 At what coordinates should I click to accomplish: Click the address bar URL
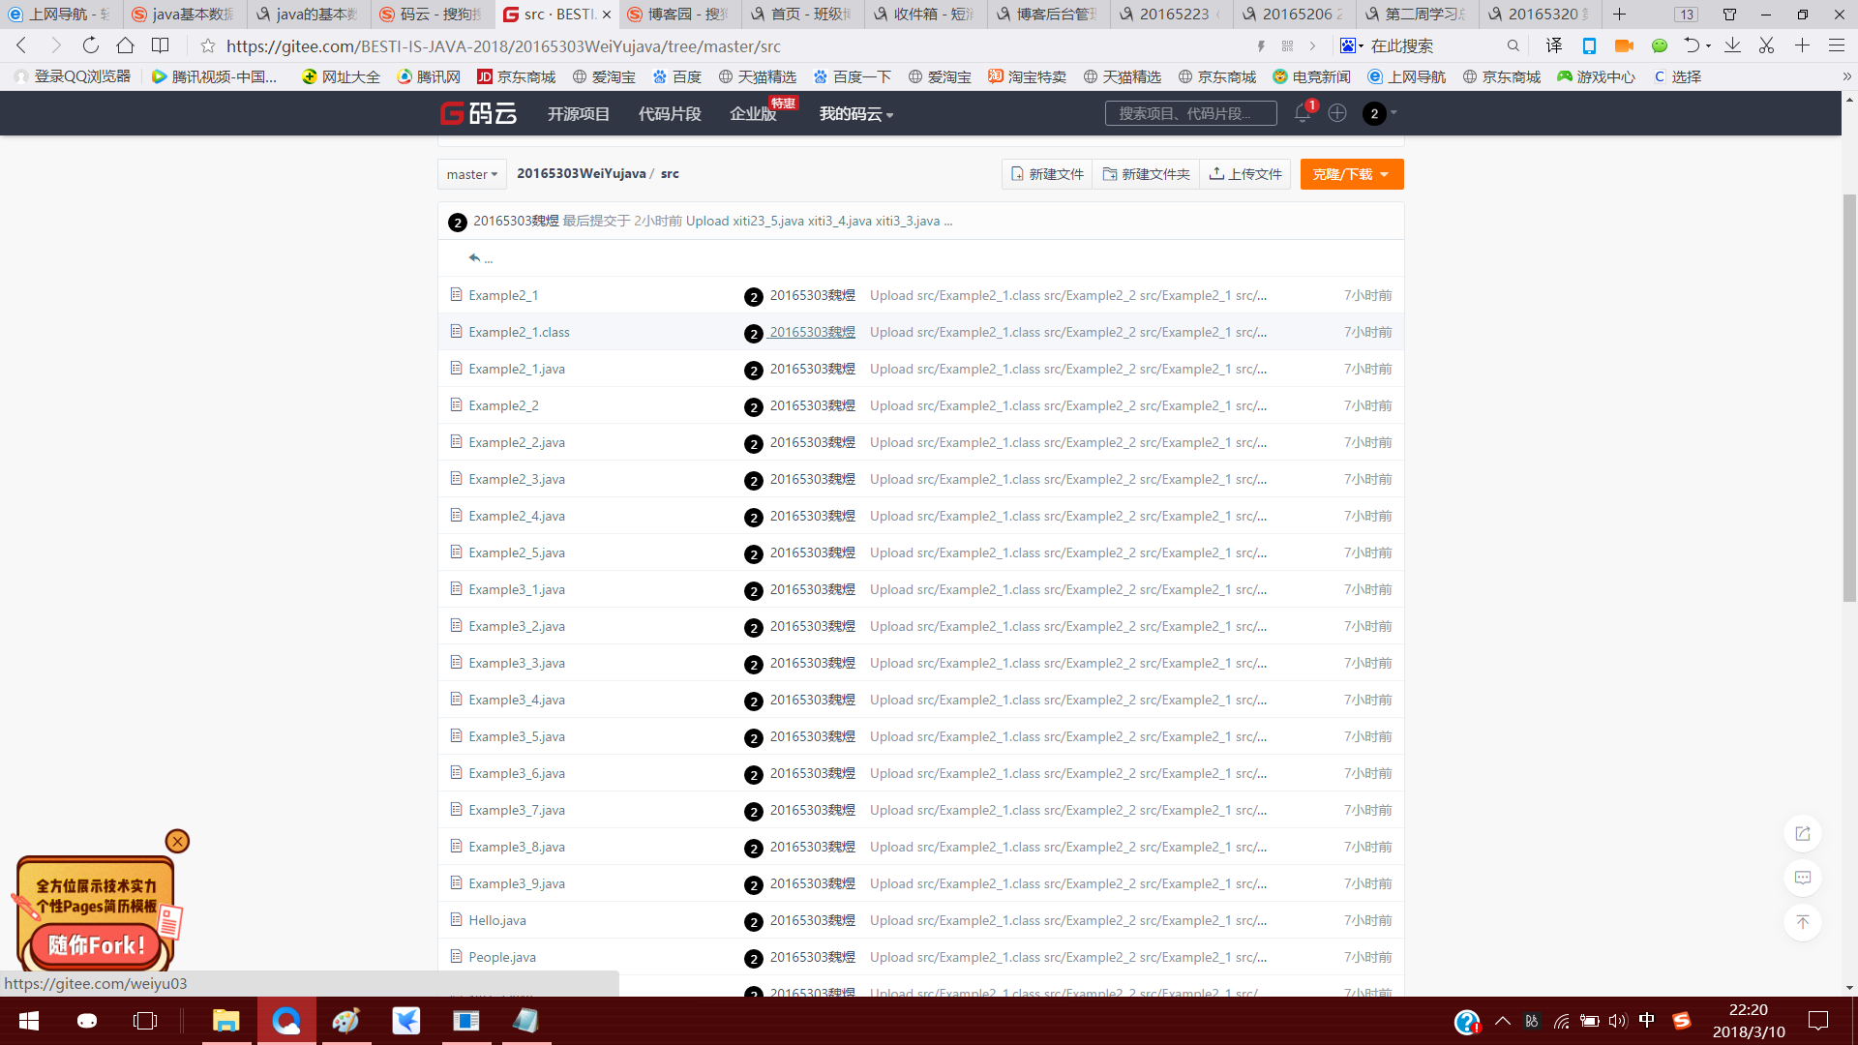click(x=503, y=45)
